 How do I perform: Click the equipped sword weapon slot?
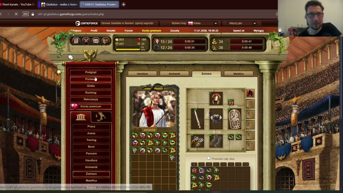197,118
